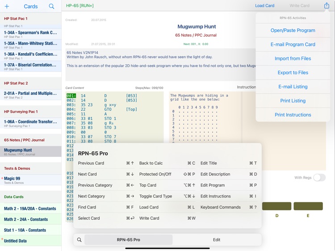Viewport: 335px width, 251px height.
Task: Click the Next Category shortcut entry
Action: click(106, 196)
